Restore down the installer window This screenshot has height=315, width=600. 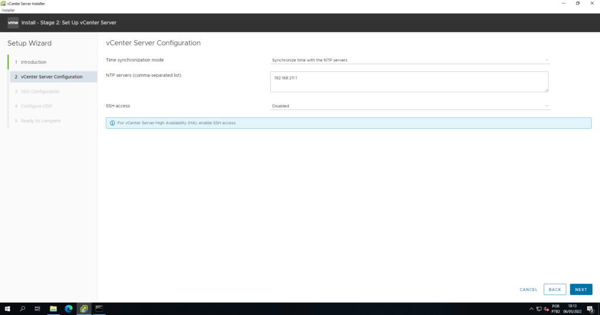tap(578, 4)
